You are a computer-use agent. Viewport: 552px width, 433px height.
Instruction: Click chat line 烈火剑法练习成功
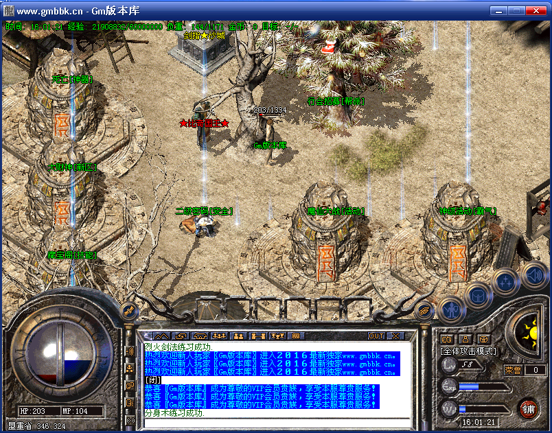coord(179,347)
